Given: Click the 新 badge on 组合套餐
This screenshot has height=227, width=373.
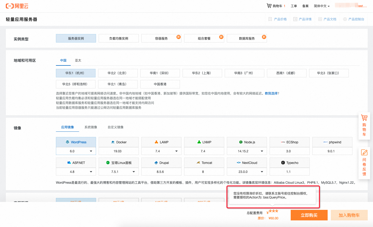Looking at the screenshot, I should [x=221, y=37].
